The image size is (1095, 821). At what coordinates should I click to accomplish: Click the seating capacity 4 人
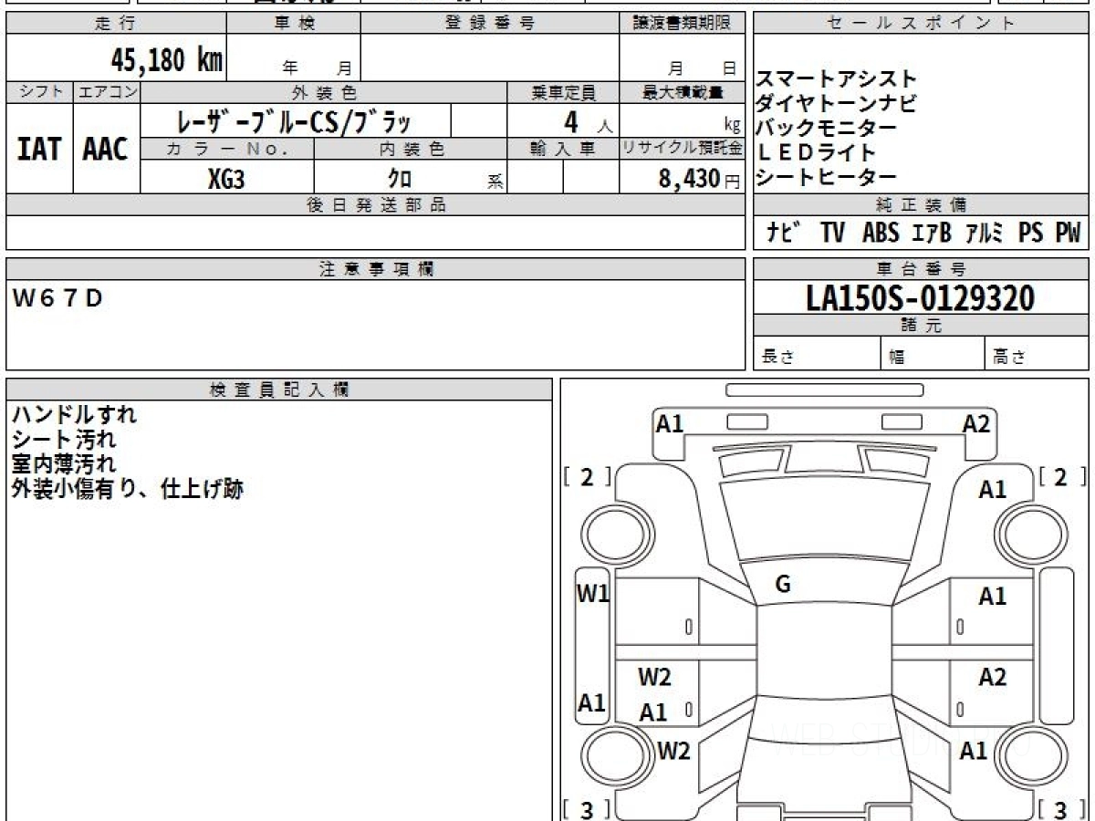588,121
